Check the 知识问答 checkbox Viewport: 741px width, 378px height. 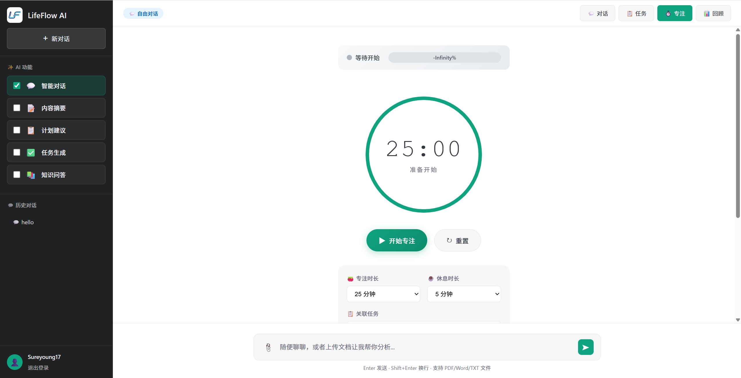[17, 175]
